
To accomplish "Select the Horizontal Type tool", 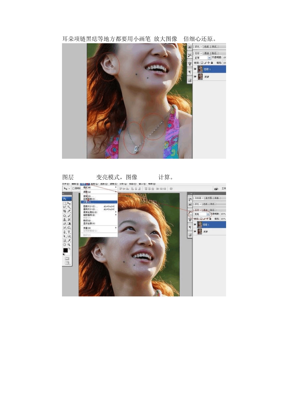I will [x=69, y=232].
